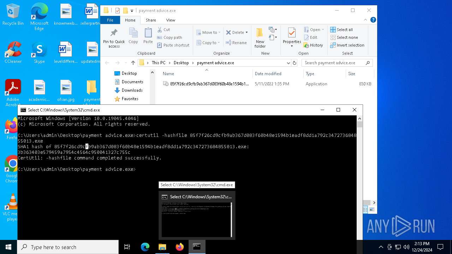The width and height of the screenshot is (452, 254).
Task: Click Firefox icon in taskbar
Action: 180,247
